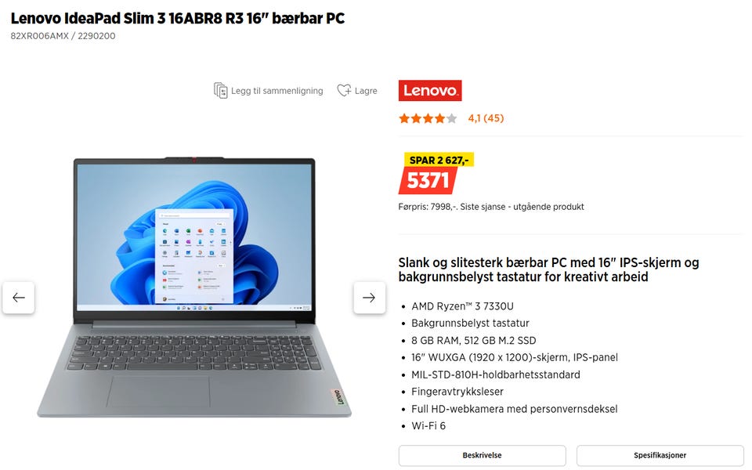Click the Slank og slitesterk headline

pos(548,269)
